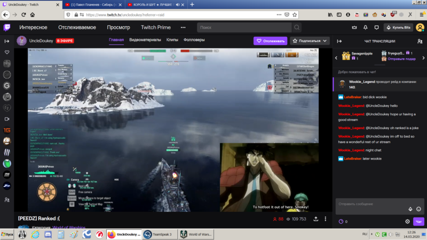Click the Отправьте подарок link

coord(401,59)
